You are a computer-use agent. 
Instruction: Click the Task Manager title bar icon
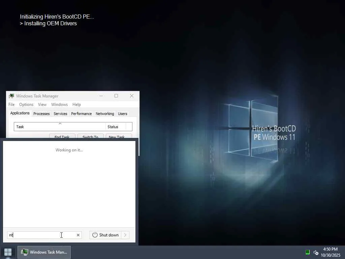(11, 96)
